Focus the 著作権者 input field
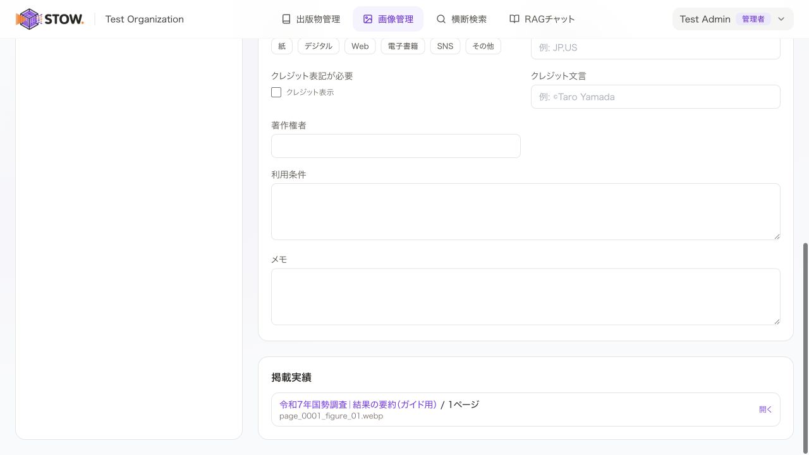 396,146
